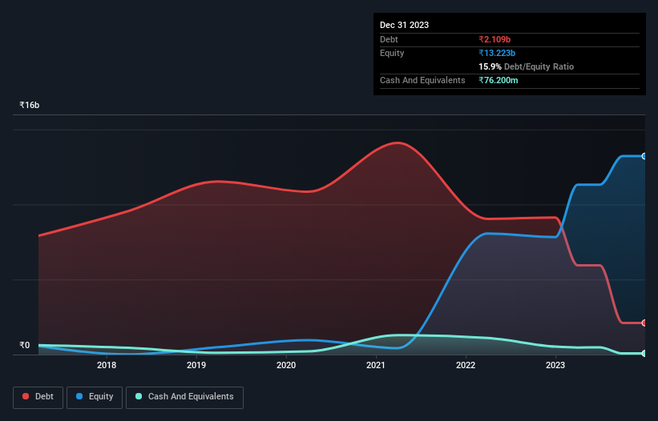Click the 2020 axis label
Viewport: 658px width, 421px height.
286,365
